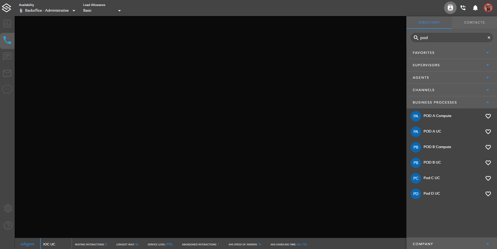
Task: Mark Pod D UC as favorite
Action: [488, 194]
